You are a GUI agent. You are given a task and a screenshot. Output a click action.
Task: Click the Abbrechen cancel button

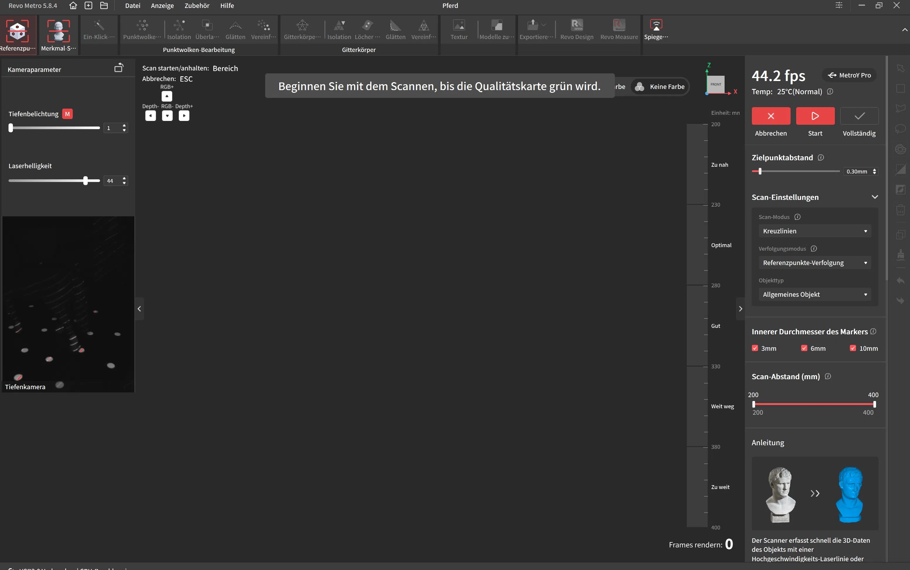771,116
